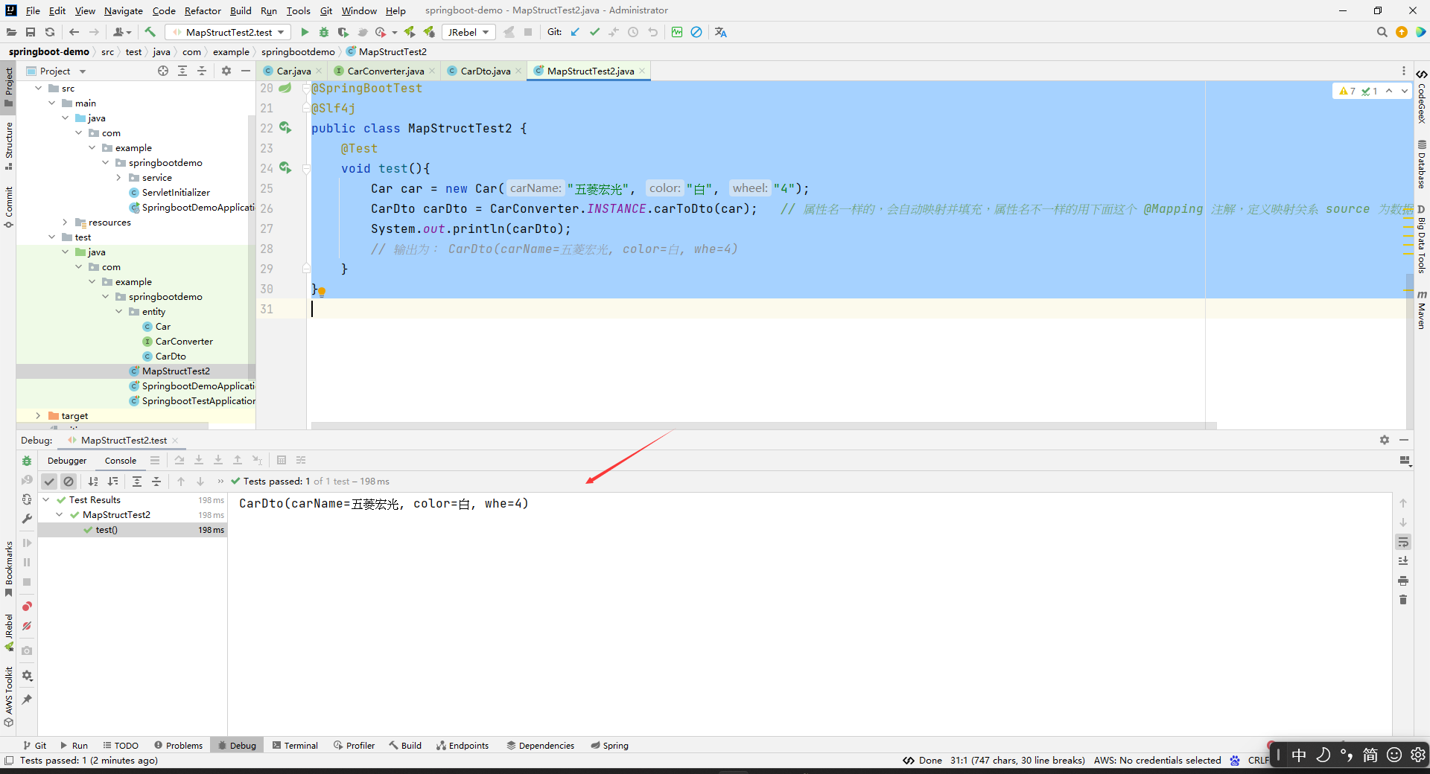Toggle show passed tests in test runner
The width and height of the screenshot is (1430, 774).
pyautogui.click(x=49, y=482)
